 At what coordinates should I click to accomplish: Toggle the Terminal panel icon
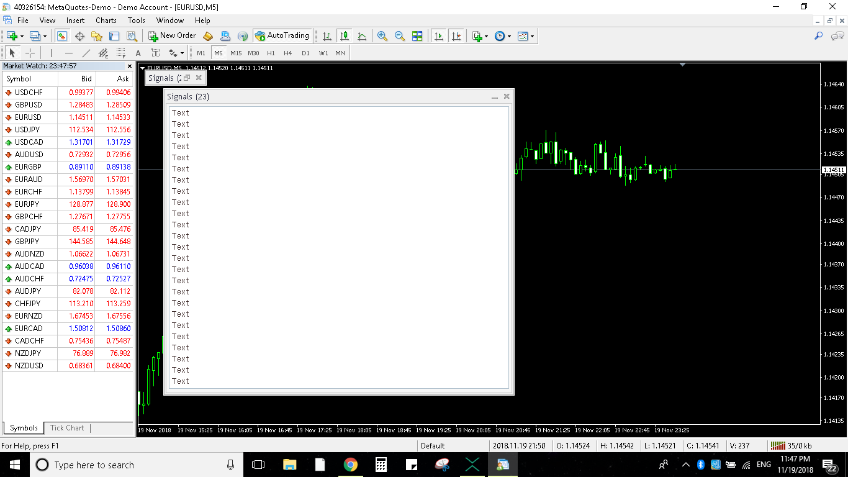(x=114, y=36)
